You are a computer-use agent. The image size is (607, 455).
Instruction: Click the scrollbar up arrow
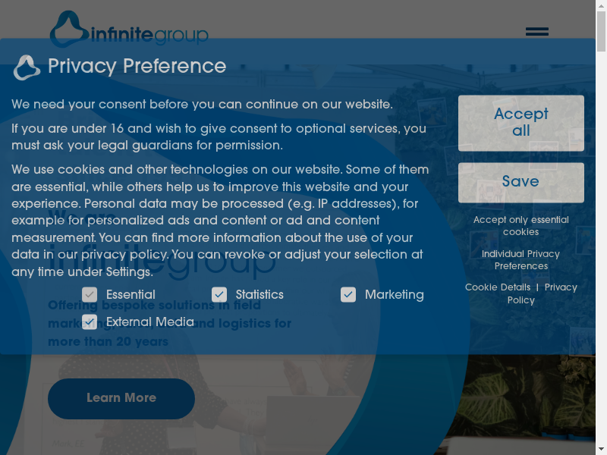tap(601, 5)
